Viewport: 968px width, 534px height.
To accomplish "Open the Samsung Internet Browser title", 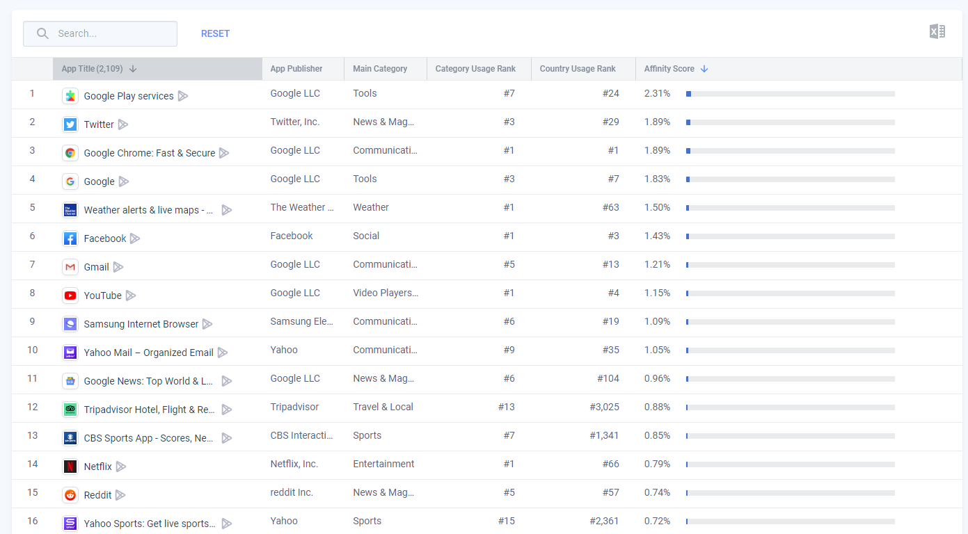I will coord(141,324).
